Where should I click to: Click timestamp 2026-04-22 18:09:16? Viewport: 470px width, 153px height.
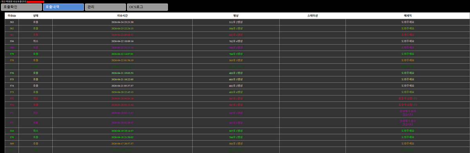tap(123, 41)
